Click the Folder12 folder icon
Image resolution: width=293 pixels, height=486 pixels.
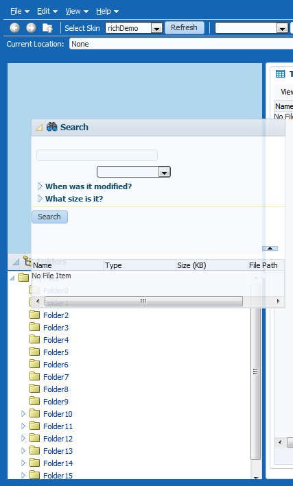click(34, 438)
